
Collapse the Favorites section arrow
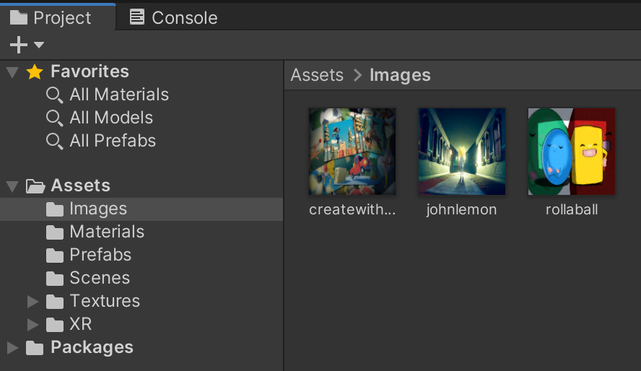pos(12,71)
